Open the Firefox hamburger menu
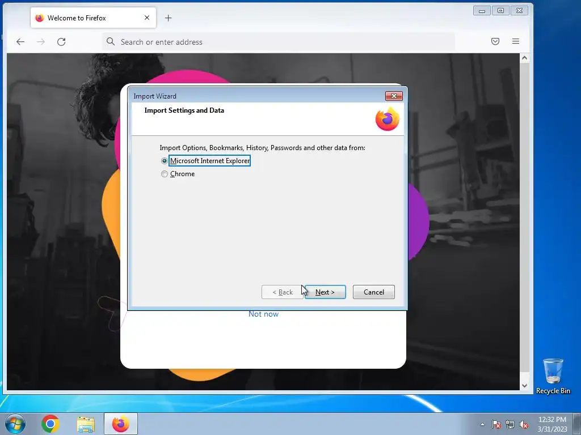The image size is (581, 435). coord(515,41)
